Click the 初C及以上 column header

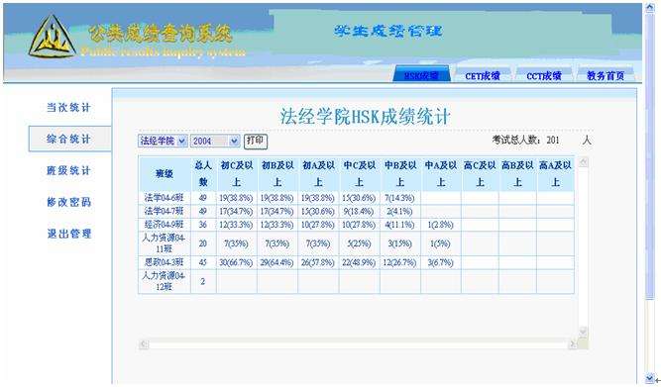237,174
